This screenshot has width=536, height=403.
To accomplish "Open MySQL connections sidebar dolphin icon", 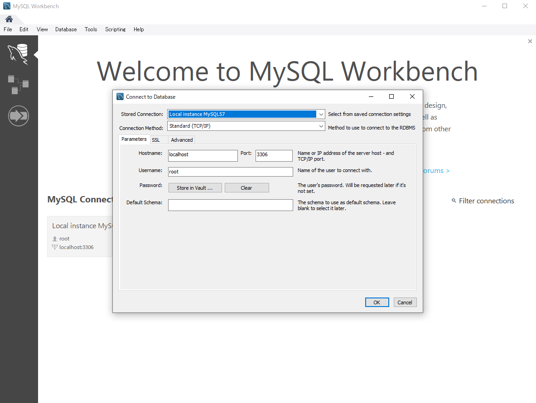I will coord(18,54).
